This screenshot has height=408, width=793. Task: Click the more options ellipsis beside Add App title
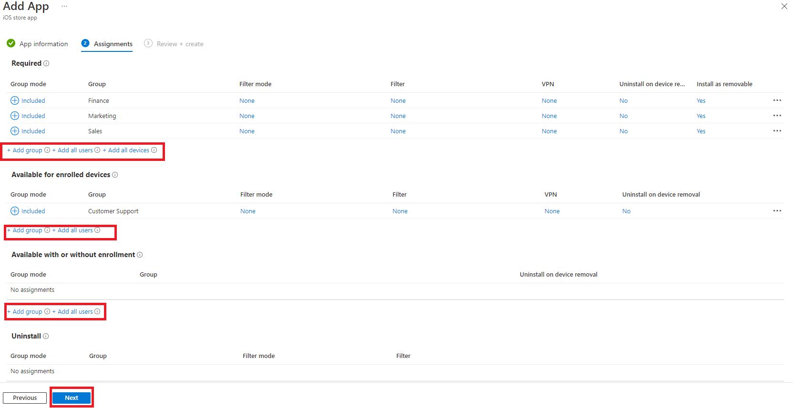(64, 6)
